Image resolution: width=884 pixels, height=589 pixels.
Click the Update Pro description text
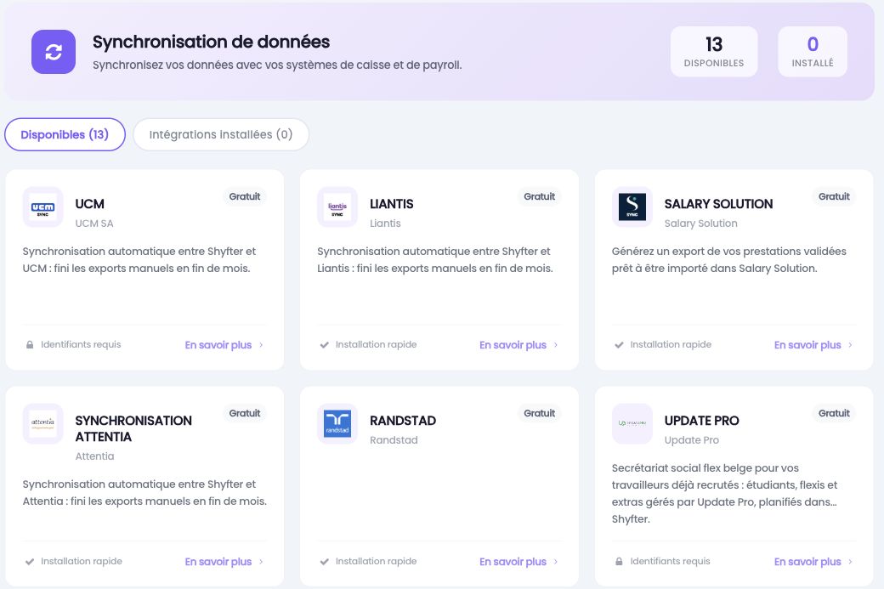pos(724,493)
